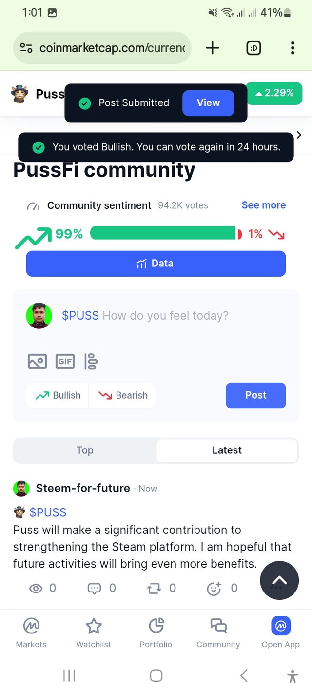This screenshot has width=312, height=694.
Task: Focus the How do you feel today field
Action: [165, 316]
